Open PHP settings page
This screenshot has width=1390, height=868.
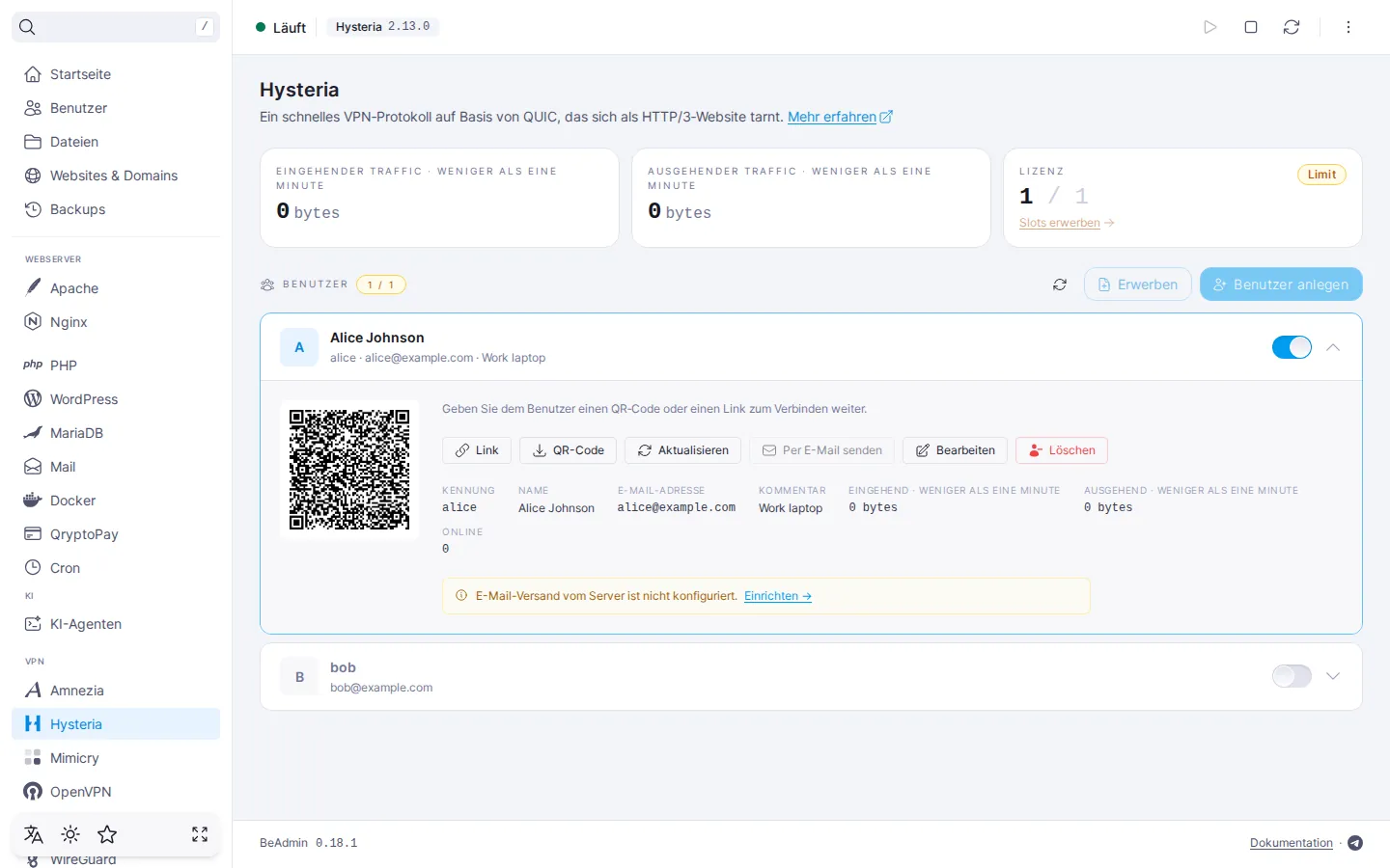click(x=116, y=366)
